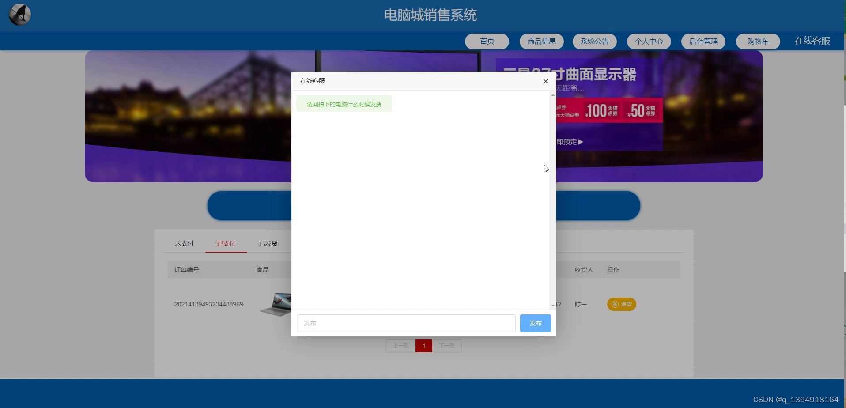This screenshot has height=408, width=846.
Task: Close the 在线客服 chat dialog
Action: coord(546,81)
